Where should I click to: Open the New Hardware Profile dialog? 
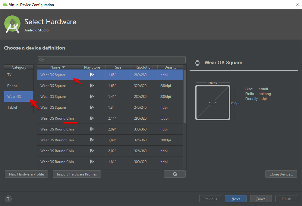click(26, 174)
